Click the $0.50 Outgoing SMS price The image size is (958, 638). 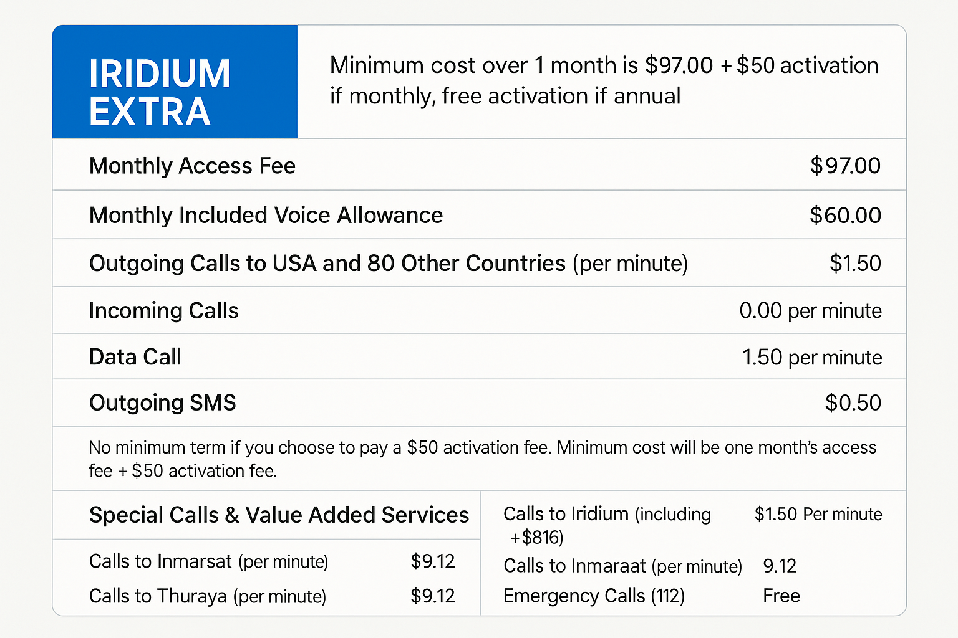[x=853, y=402]
